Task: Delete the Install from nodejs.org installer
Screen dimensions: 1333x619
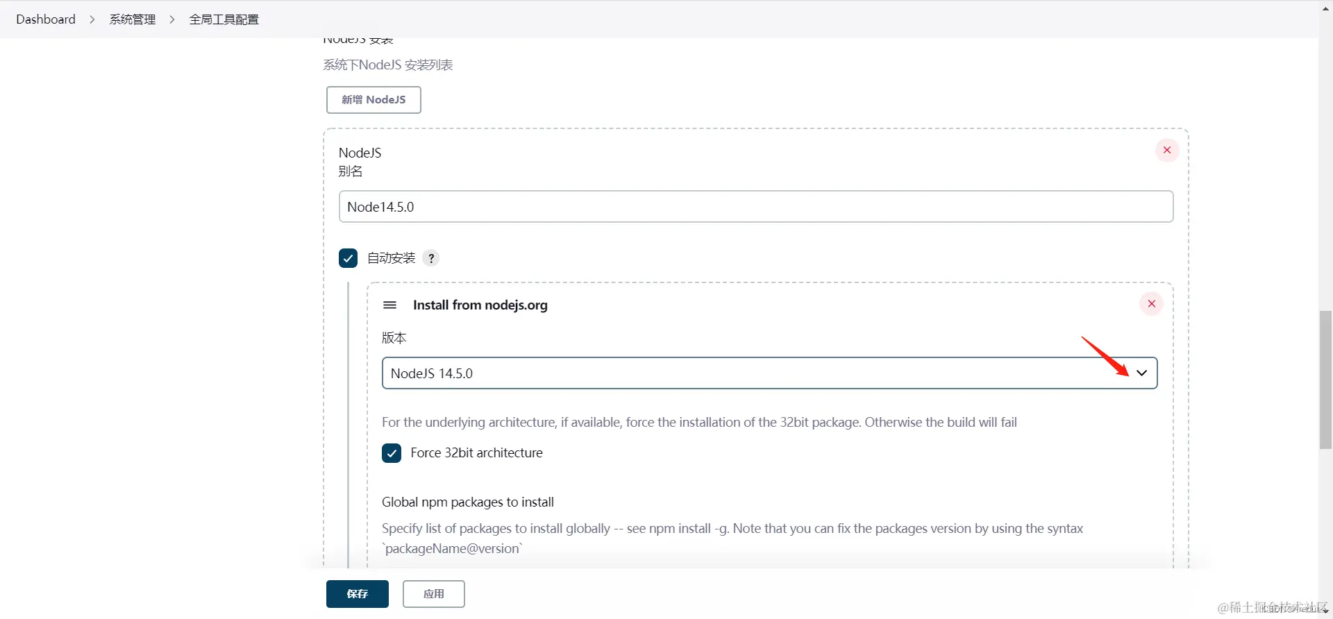Action: pyautogui.click(x=1151, y=304)
